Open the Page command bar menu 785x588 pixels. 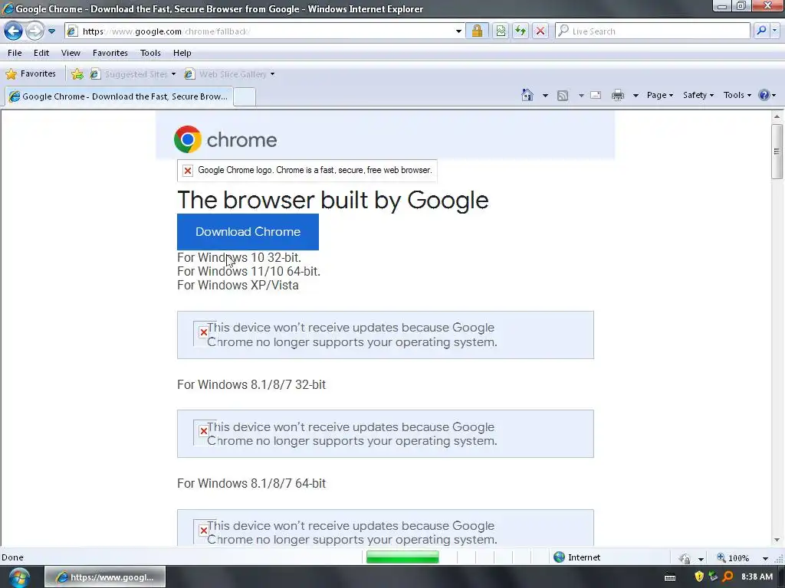pos(660,95)
